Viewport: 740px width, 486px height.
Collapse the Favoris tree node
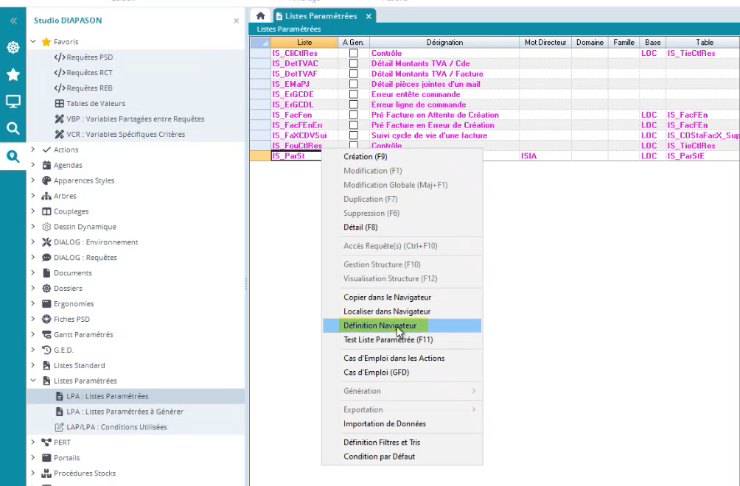[34, 42]
